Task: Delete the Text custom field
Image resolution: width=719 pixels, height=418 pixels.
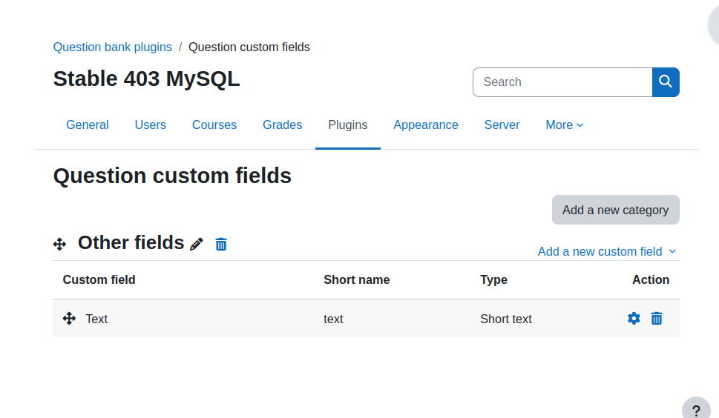Action: (657, 318)
